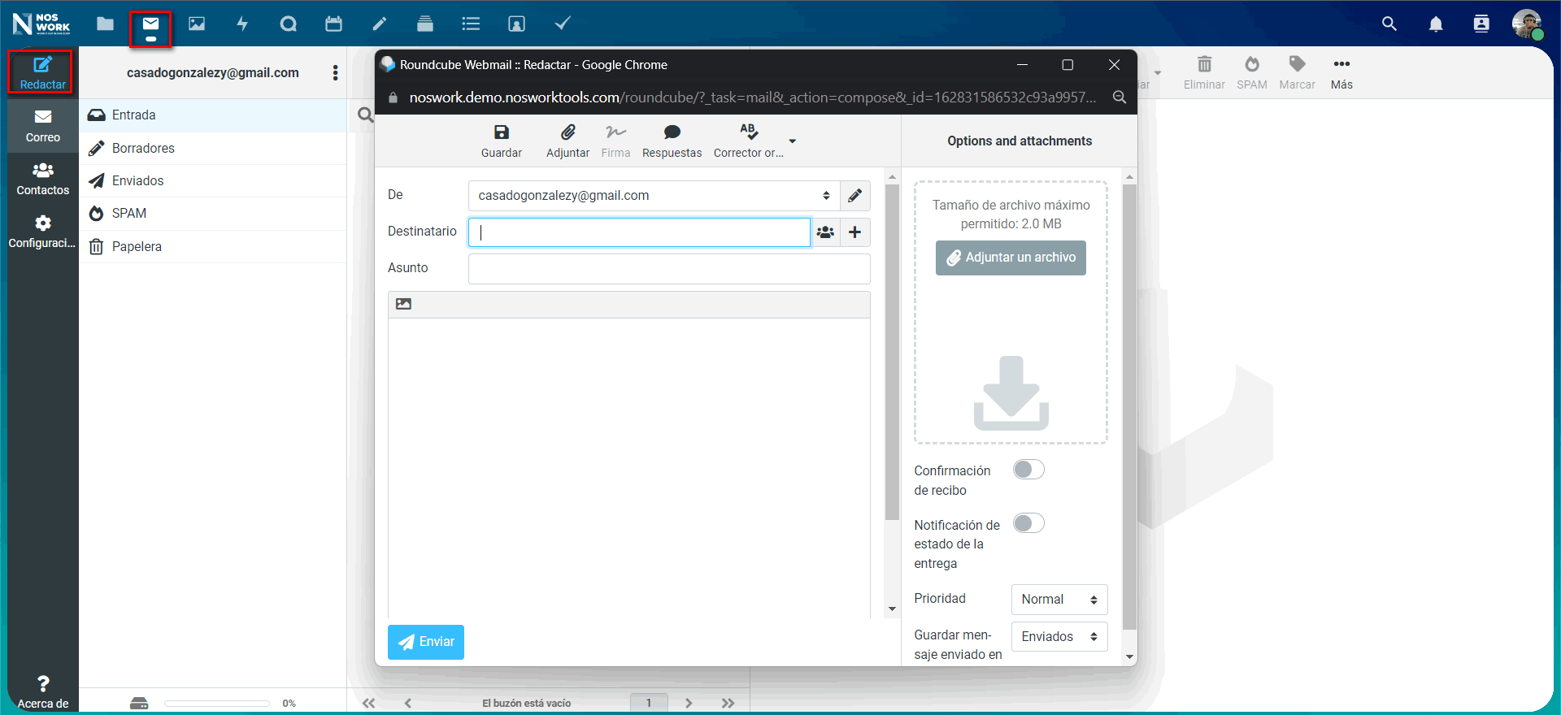Click Adjuntar un archivo button
This screenshot has width=1561, height=715.
click(x=1011, y=258)
